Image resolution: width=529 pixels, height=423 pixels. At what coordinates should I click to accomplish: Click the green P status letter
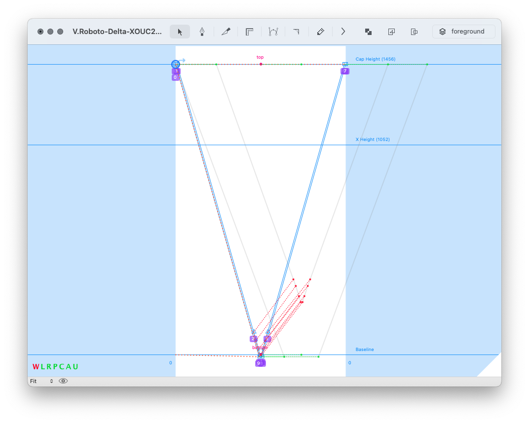coord(56,367)
